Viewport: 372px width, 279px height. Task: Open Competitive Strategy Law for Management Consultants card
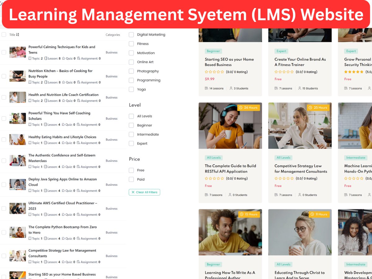[x=301, y=169]
